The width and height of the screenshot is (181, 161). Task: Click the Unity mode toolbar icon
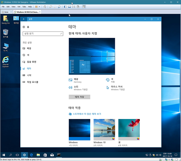[78, 7]
